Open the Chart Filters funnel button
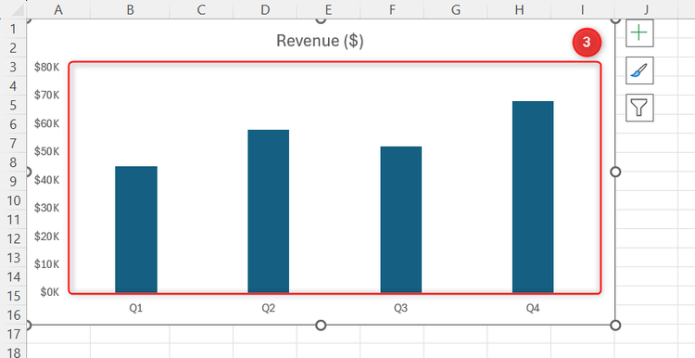 tap(639, 108)
